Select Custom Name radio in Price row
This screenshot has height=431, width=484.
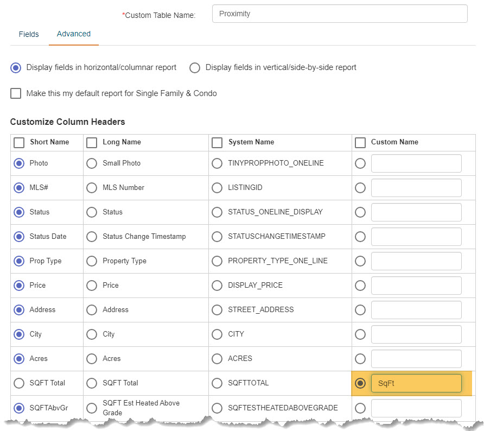coord(360,286)
